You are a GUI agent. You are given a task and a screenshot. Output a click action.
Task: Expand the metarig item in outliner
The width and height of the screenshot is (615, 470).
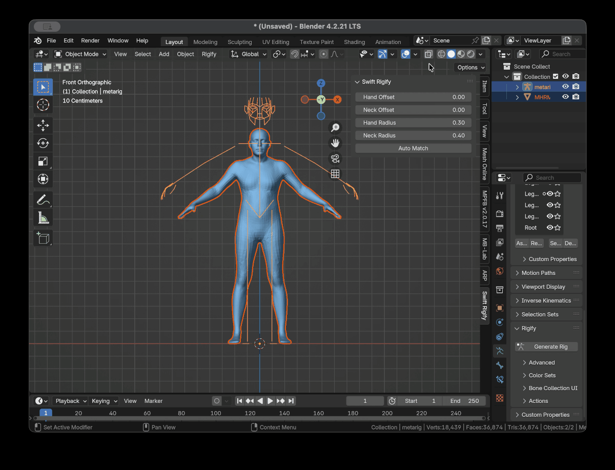click(x=517, y=87)
